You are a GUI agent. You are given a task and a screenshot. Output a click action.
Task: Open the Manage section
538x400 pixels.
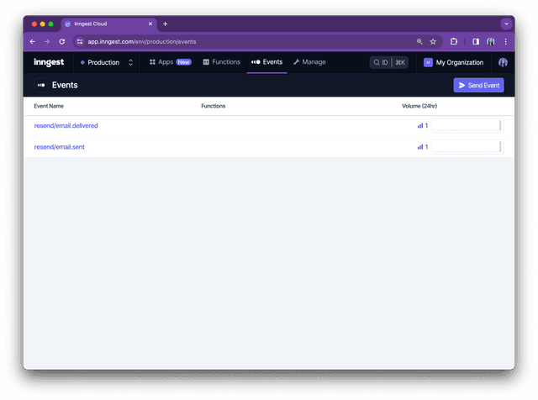309,62
